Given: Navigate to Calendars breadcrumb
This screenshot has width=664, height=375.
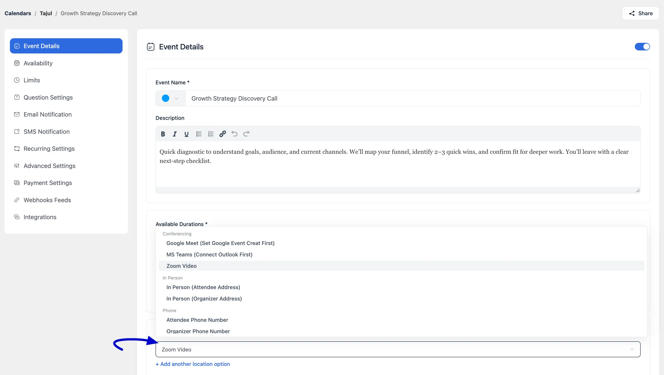Looking at the screenshot, I should (18, 13).
